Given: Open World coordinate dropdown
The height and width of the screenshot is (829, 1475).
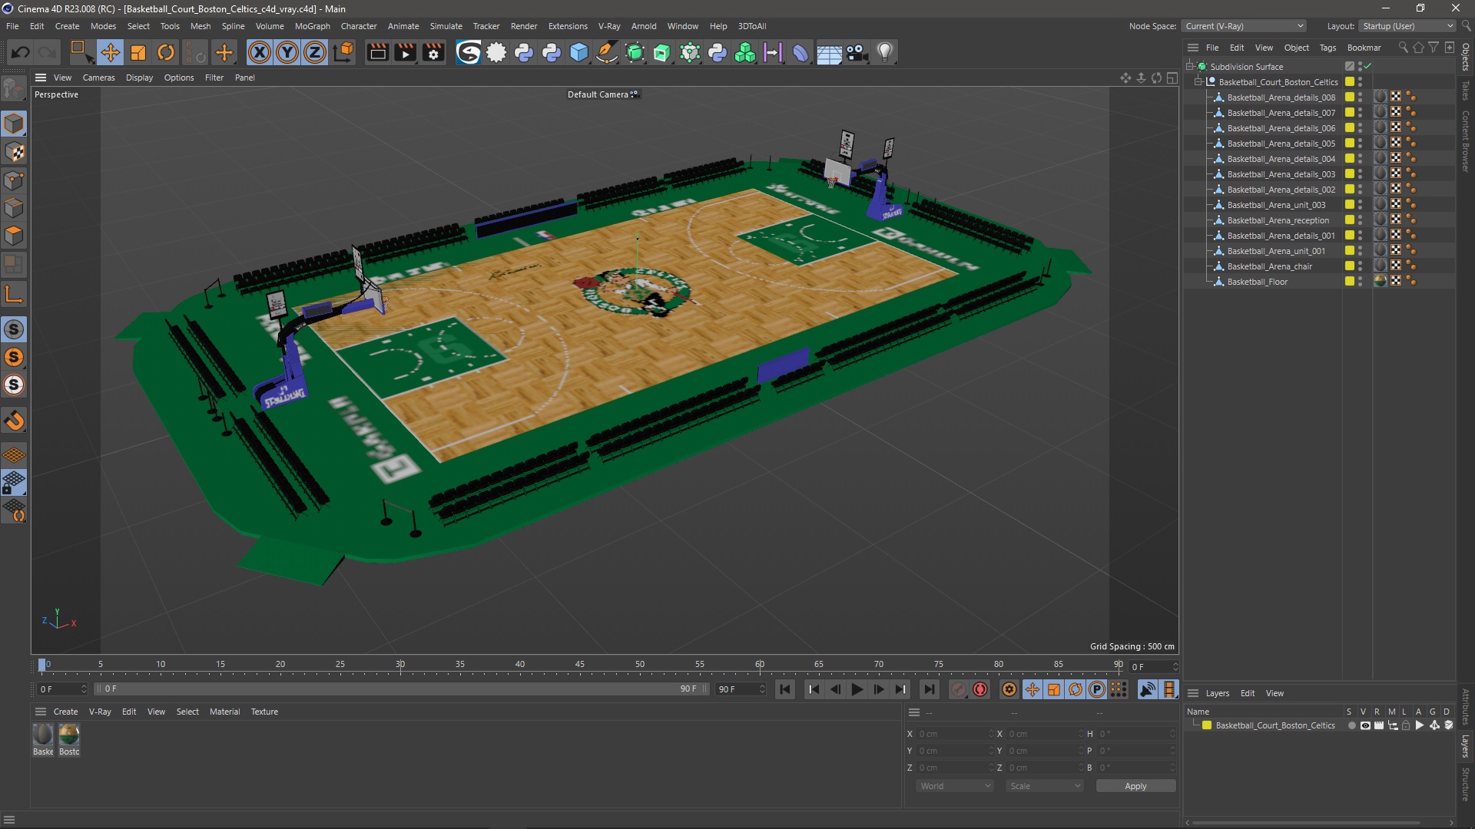Looking at the screenshot, I should pyautogui.click(x=955, y=786).
